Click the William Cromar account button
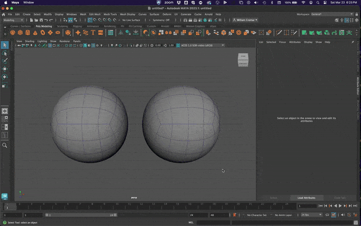The height and width of the screenshot is (226, 361). click(246, 20)
